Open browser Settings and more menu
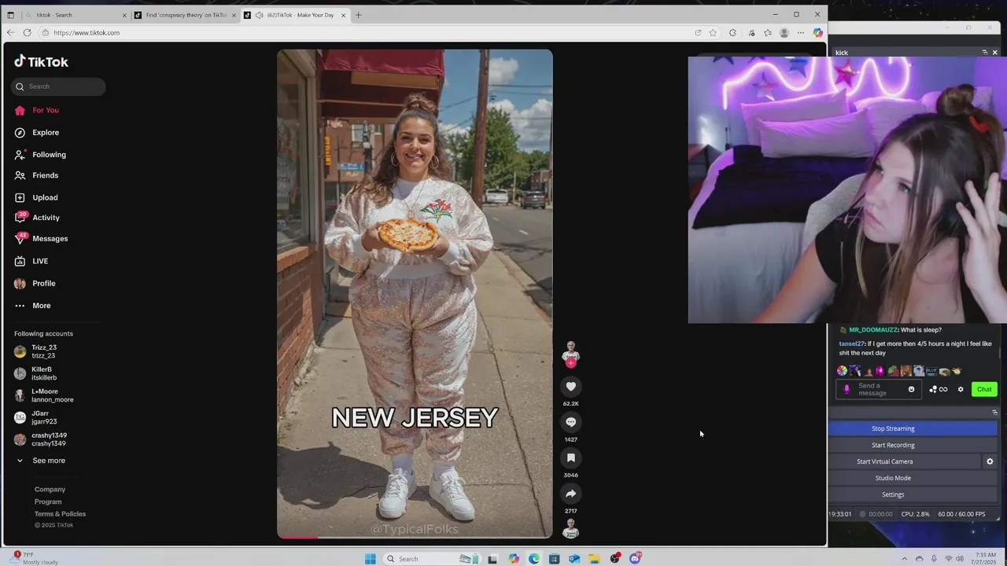The height and width of the screenshot is (566, 1007). [x=801, y=32]
